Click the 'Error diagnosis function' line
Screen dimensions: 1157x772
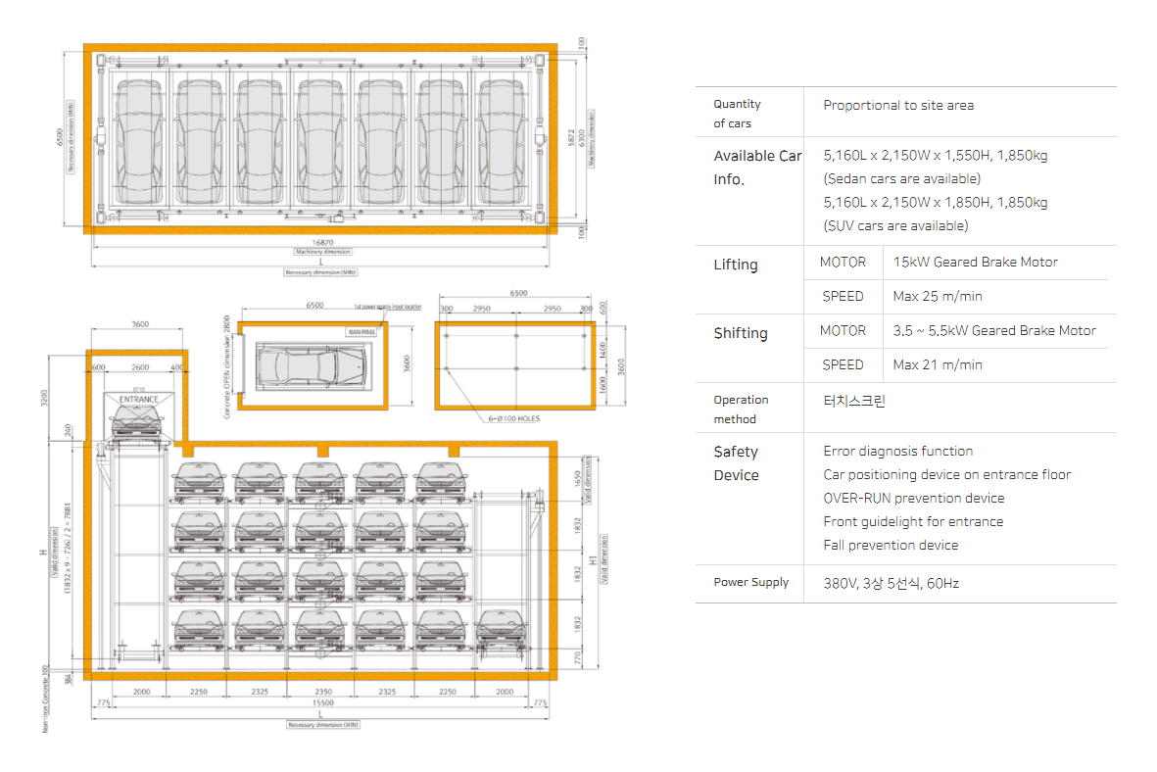[897, 452]
